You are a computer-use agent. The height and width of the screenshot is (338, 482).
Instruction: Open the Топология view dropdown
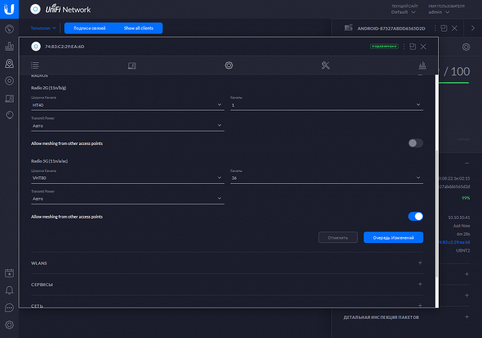tap(43, 28)
